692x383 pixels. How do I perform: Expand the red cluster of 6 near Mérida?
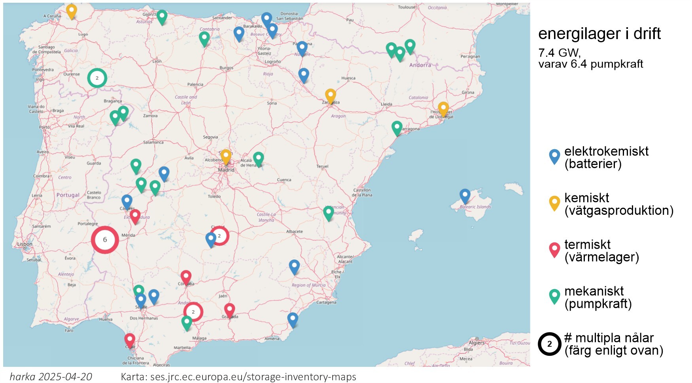point(105,240)
